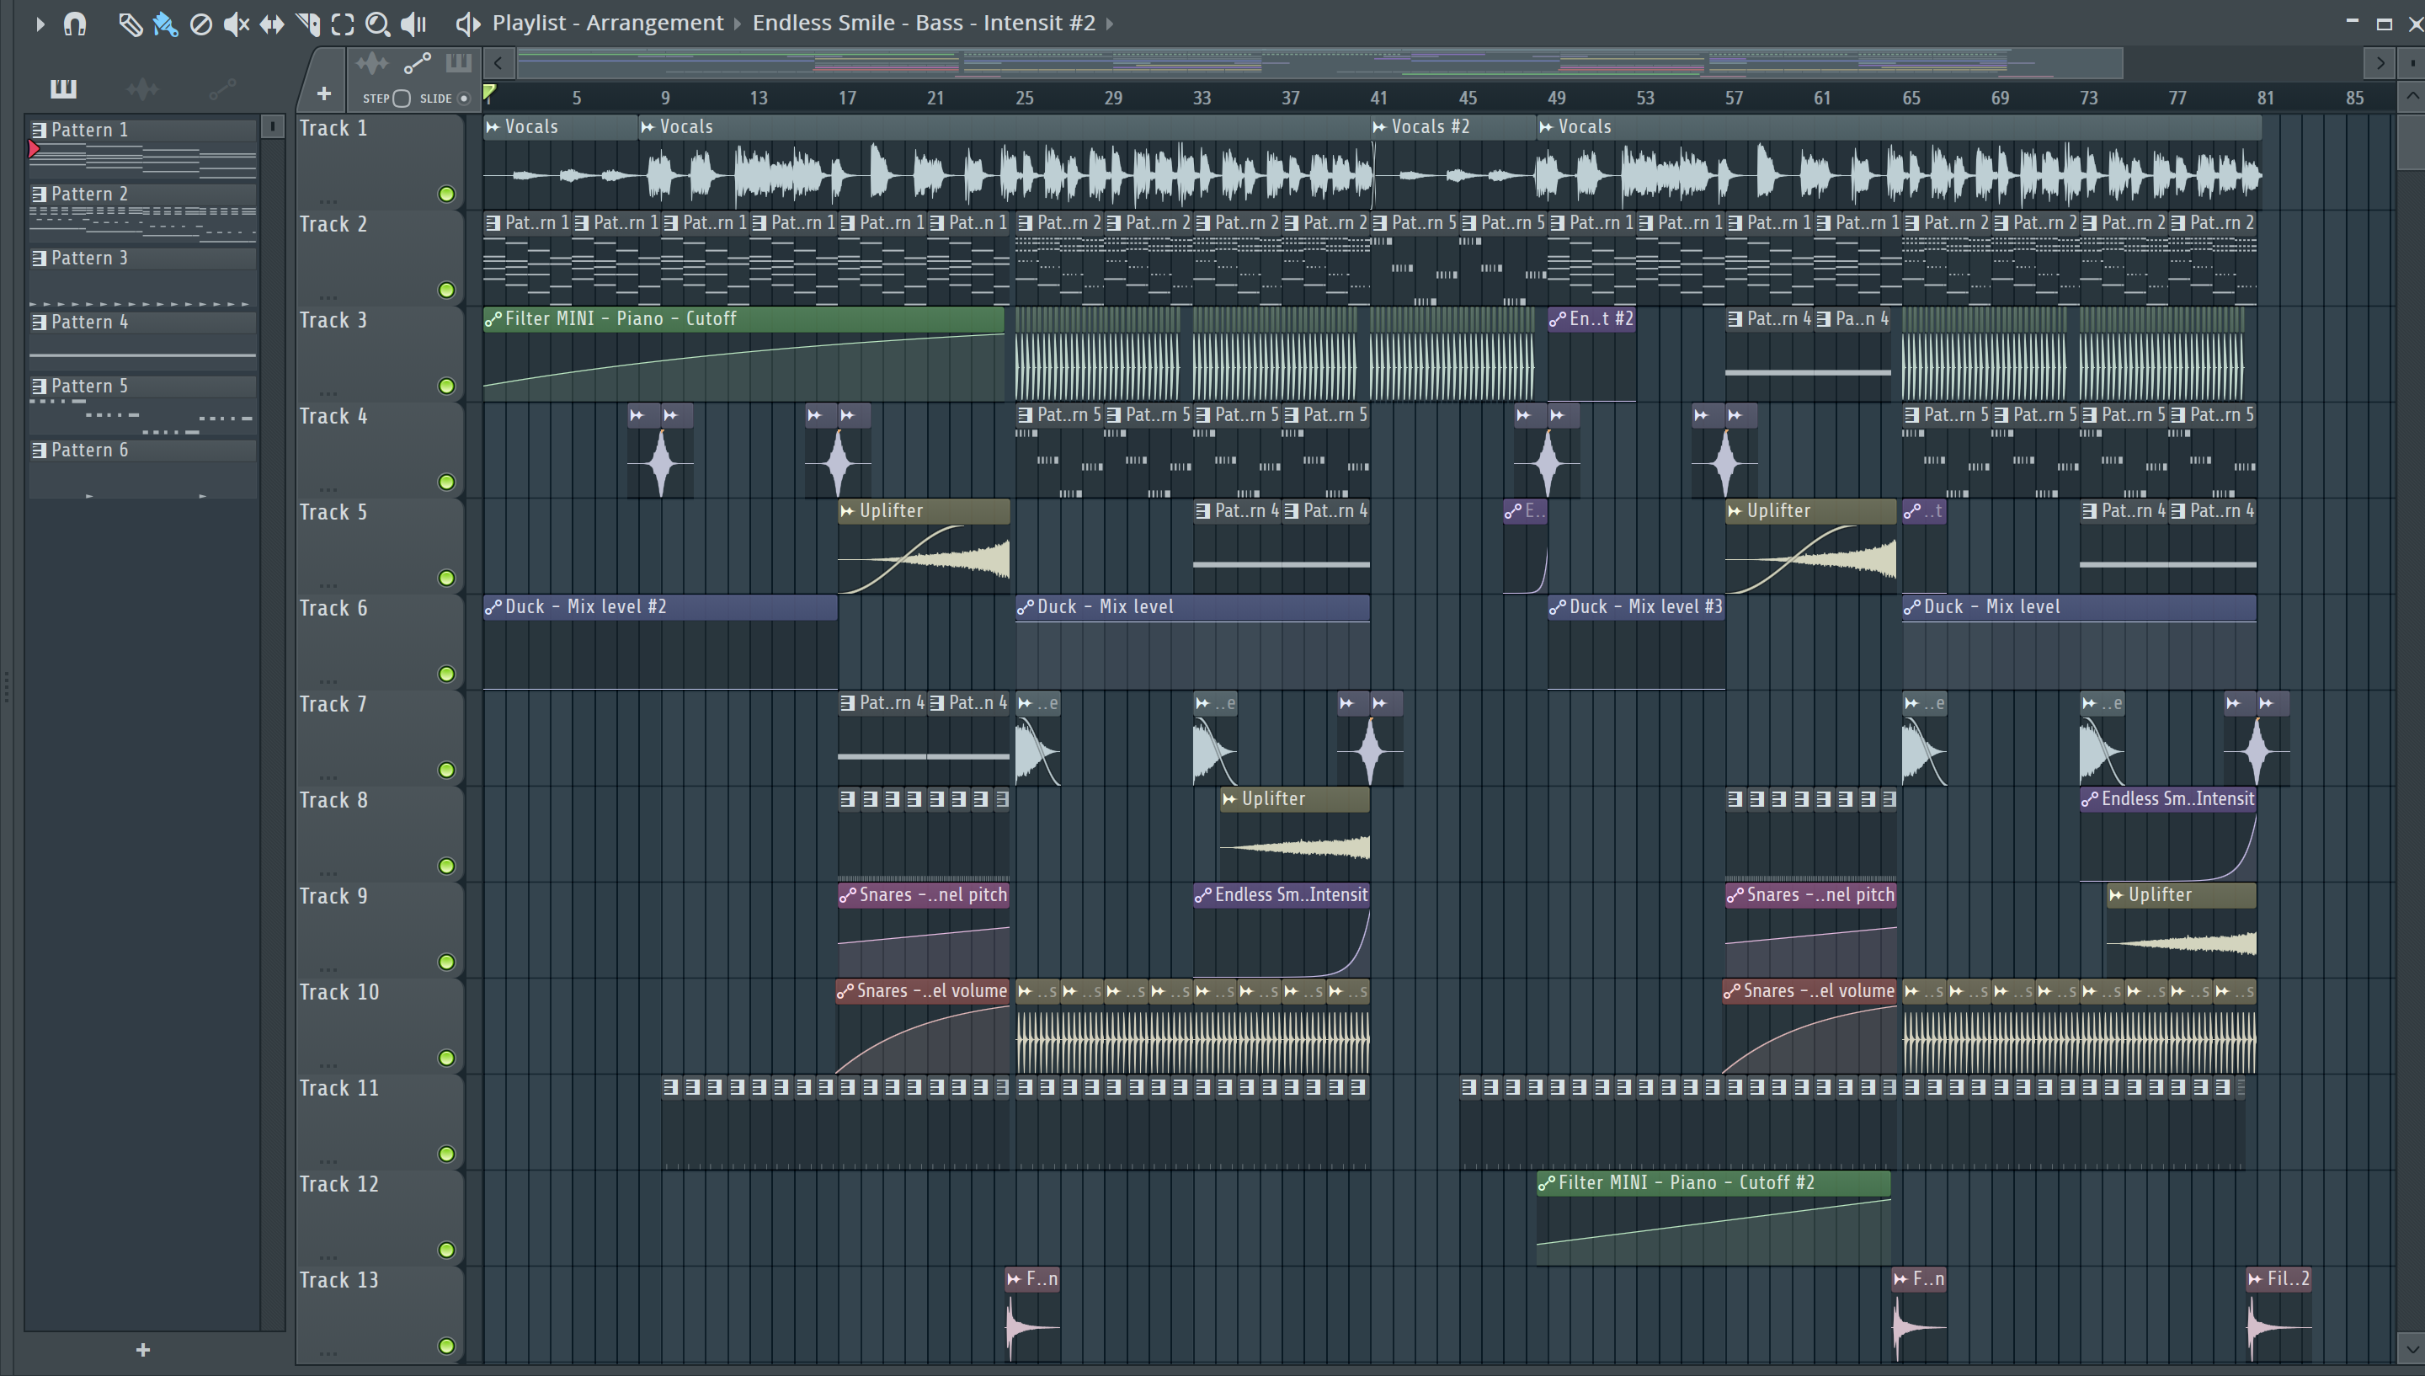2425x1376 pixels.
Task: Open Endless Smile - Bass - Intensit #2 dropdown
Action: pos(923,23)
